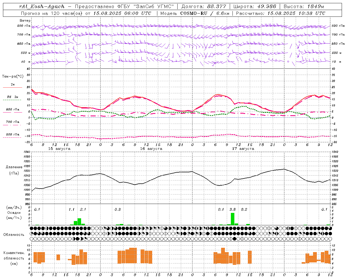The image size is (346, 277).
Task: Click the Широта: 49.986 header value
Action: [255, 6]
